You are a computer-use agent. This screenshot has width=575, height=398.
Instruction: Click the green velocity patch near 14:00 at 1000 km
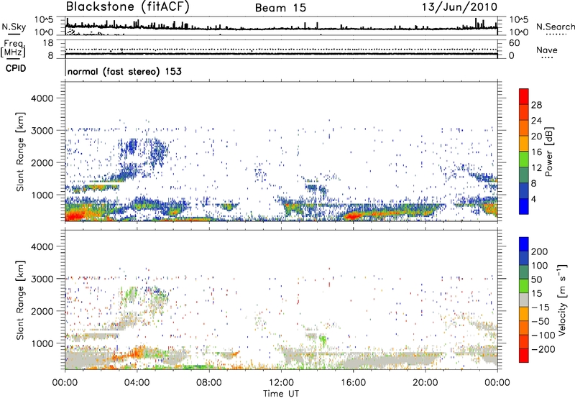click(x=323, y=340)
